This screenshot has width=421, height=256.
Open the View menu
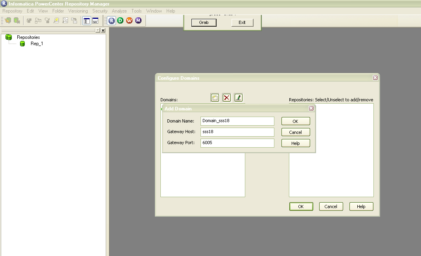pyautogui.click(x=43, y=11)
